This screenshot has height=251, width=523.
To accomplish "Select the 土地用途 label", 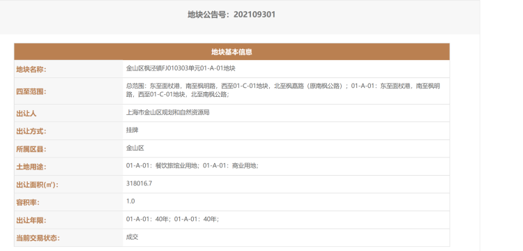I will 31,167.
